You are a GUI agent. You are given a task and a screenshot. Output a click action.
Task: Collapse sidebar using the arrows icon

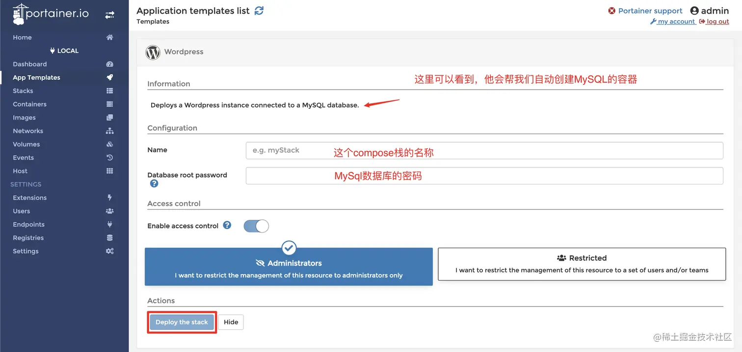[x=109, y=15]
